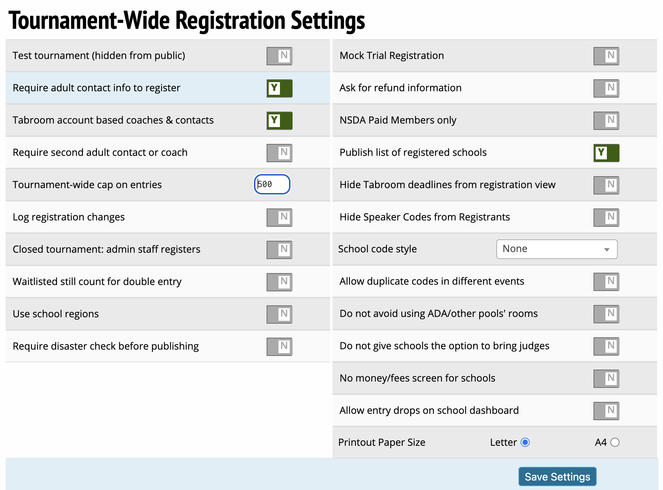Turn on No money/fees screen for schools
This screenshot has height=490, width=663.
(606, 379)
